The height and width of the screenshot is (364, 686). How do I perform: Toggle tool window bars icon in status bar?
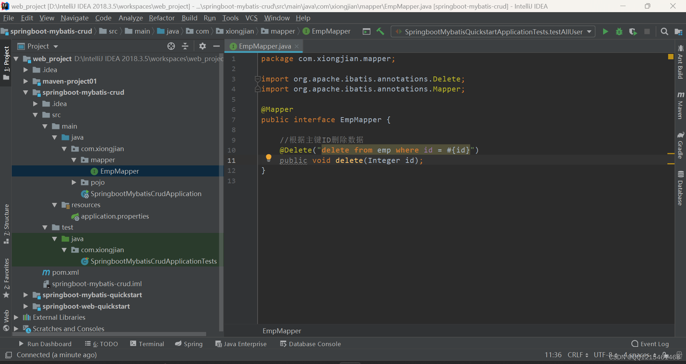[9, 355]
